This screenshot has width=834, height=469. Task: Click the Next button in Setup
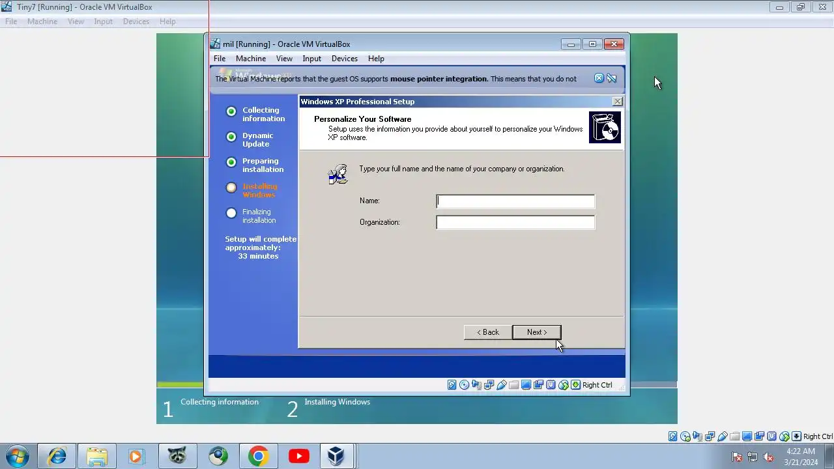pyautogui.click(x=537, y=332)
